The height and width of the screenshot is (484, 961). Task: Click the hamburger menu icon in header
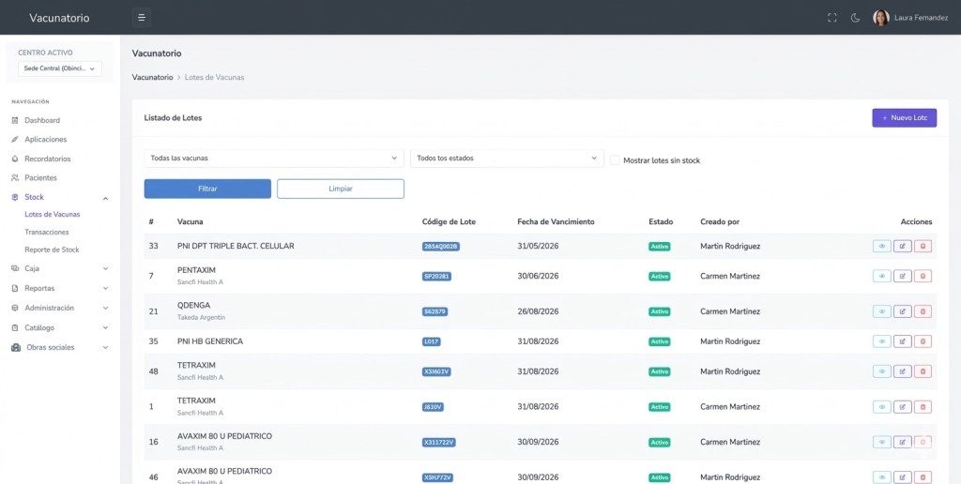[141, 17]
